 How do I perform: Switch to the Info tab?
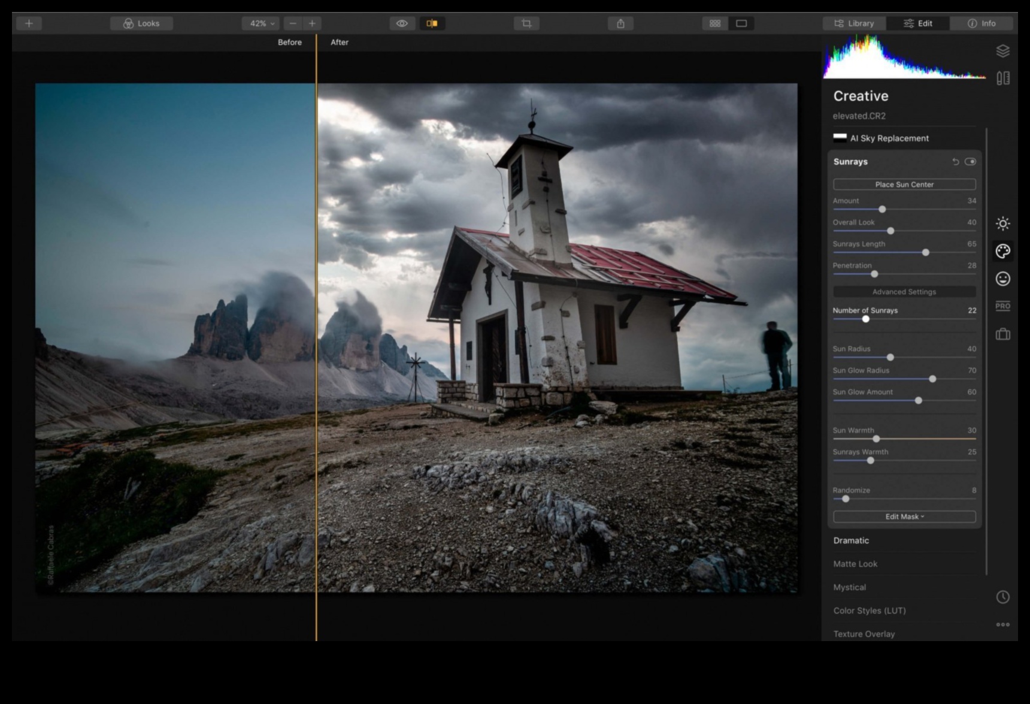point(981,23)
